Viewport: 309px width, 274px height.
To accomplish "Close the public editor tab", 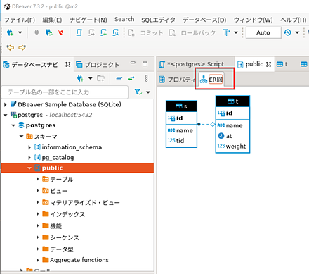I will click(269, 64).
